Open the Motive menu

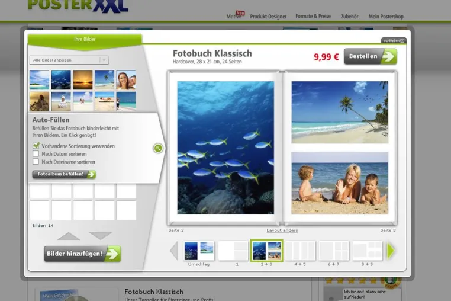pyautogui.click(x=234, y=17)
